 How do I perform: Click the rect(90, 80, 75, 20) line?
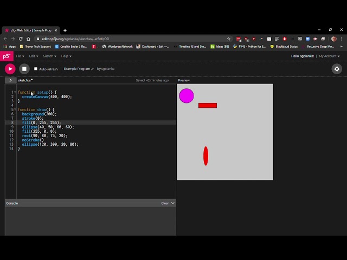click(44, 135)
